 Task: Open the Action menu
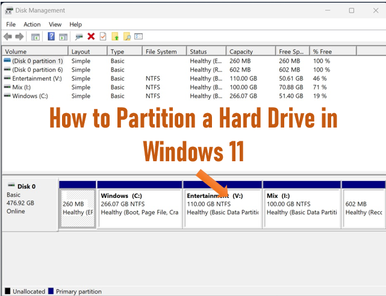tap(32, 25)
